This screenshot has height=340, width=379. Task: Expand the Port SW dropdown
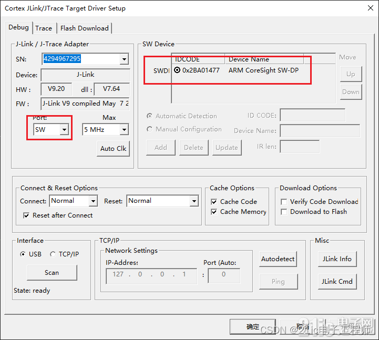[x=64, y=129]
